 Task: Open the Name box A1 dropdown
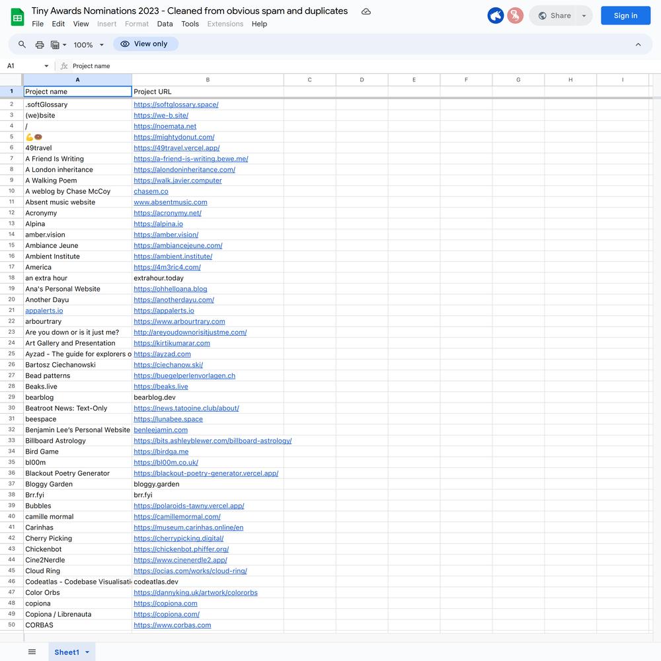coord(46,65)
